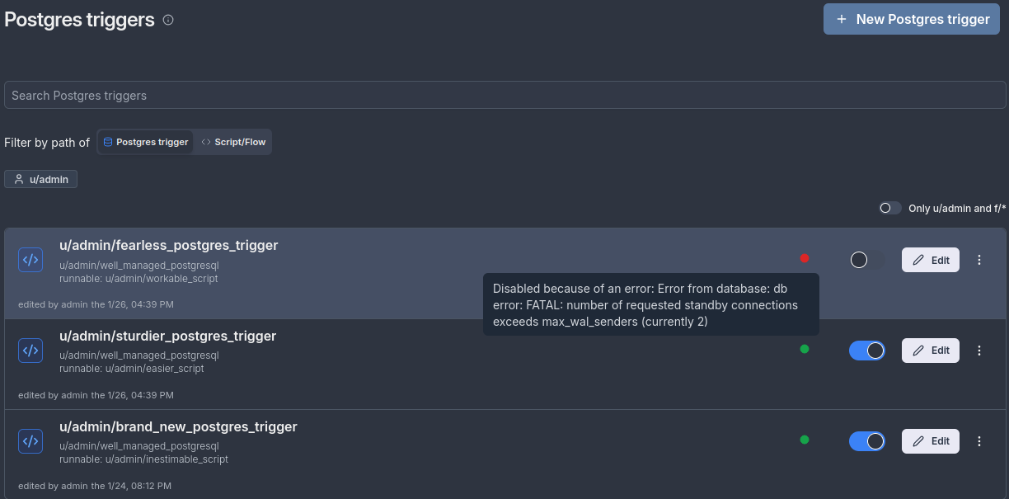
Task: Click the script icon for sturdier_postgres_trigger
Action: coord(31,351)
